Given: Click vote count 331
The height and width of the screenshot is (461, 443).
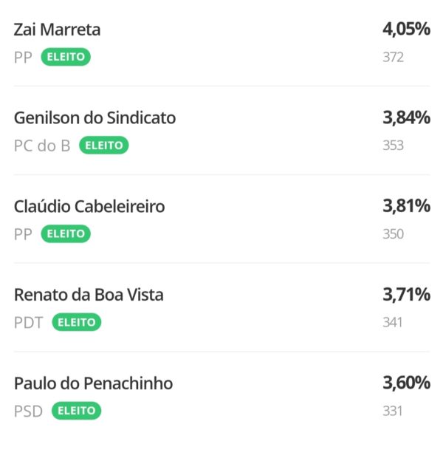Looking at the screenshot, I should click(393, 410).
